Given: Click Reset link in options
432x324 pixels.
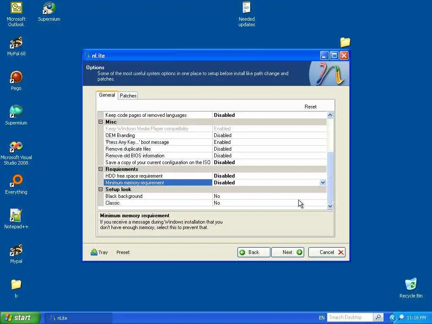Looking at the screenshot, I should pyautogui.click(x=310, y=107).
